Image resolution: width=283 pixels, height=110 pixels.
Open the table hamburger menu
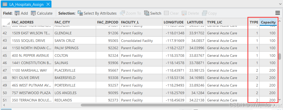coord(278,13)
